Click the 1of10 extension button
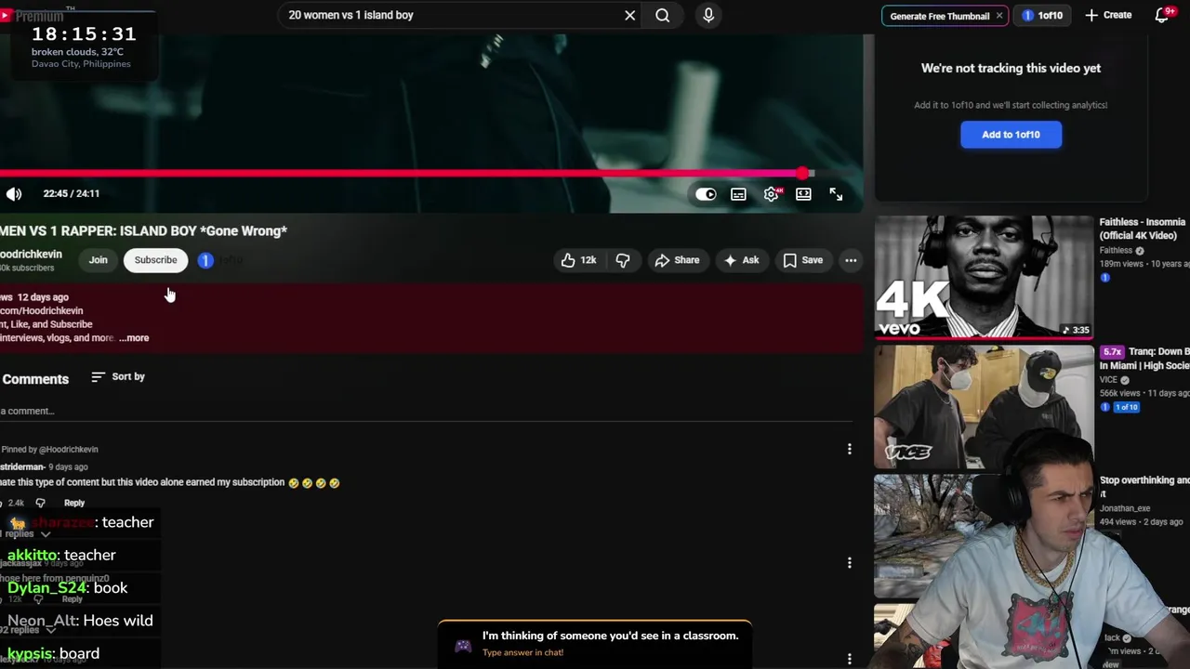Screen dimensions: 1190x669 [x=1042, y=16]
